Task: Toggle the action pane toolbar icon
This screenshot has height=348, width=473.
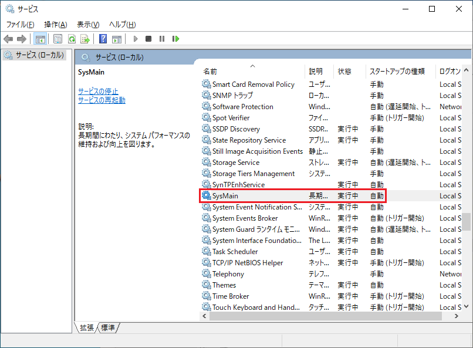Action: coord(117,39)
